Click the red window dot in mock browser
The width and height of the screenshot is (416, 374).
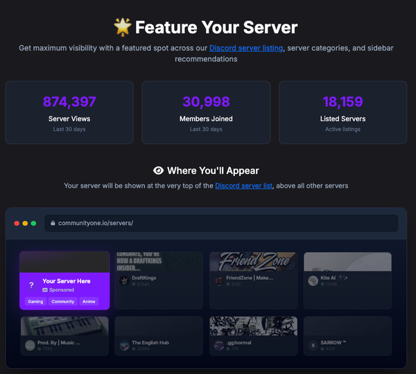(17, 223)
